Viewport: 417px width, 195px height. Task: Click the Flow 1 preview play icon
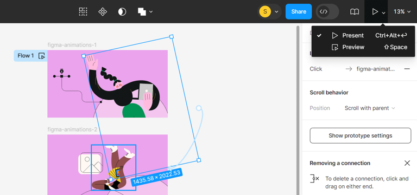[x=41, y=56]
